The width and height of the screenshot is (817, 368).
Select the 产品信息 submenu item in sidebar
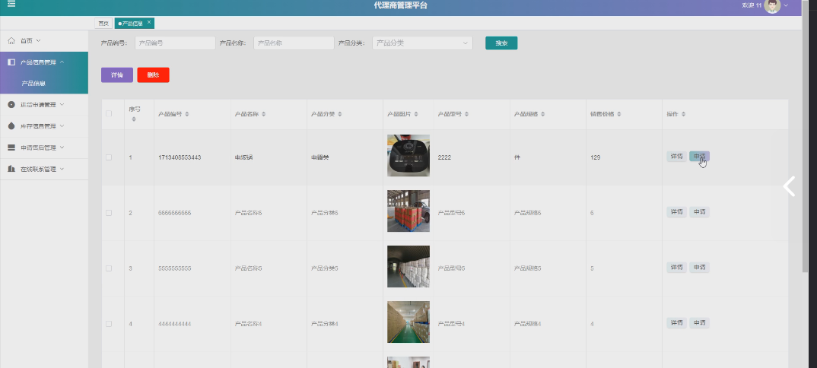coord(44,84)
